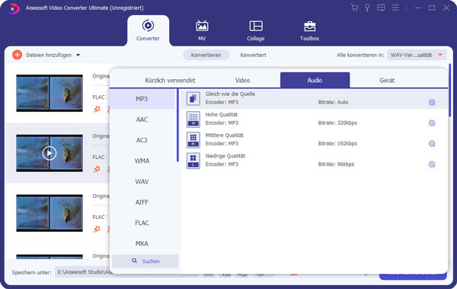Choose AC3 in the format list
The height and width of the screenshot is (289, 457).
[x=142, y=140]
